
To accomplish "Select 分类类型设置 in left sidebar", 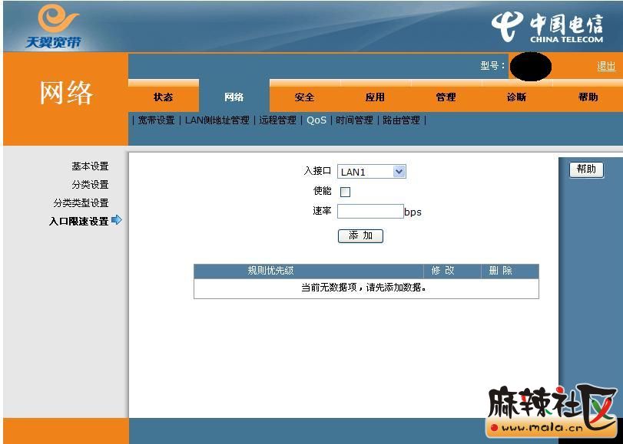I will tap(81, 203).
